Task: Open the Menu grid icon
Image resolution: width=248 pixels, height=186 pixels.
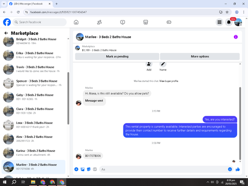Action: (x=219, y=22)
